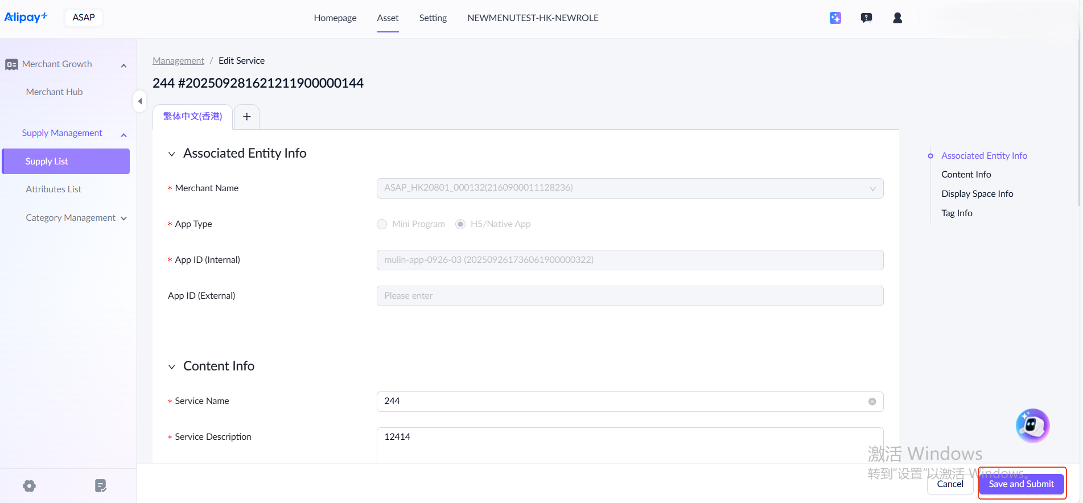1083x503 pixels.
Task: Open the user profile icon
Action: tap(897, 18)
